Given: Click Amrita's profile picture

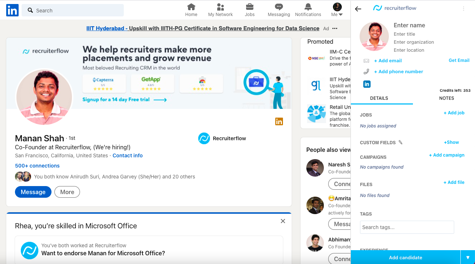Looking at the screenshot, I should [x=315, y=206].
